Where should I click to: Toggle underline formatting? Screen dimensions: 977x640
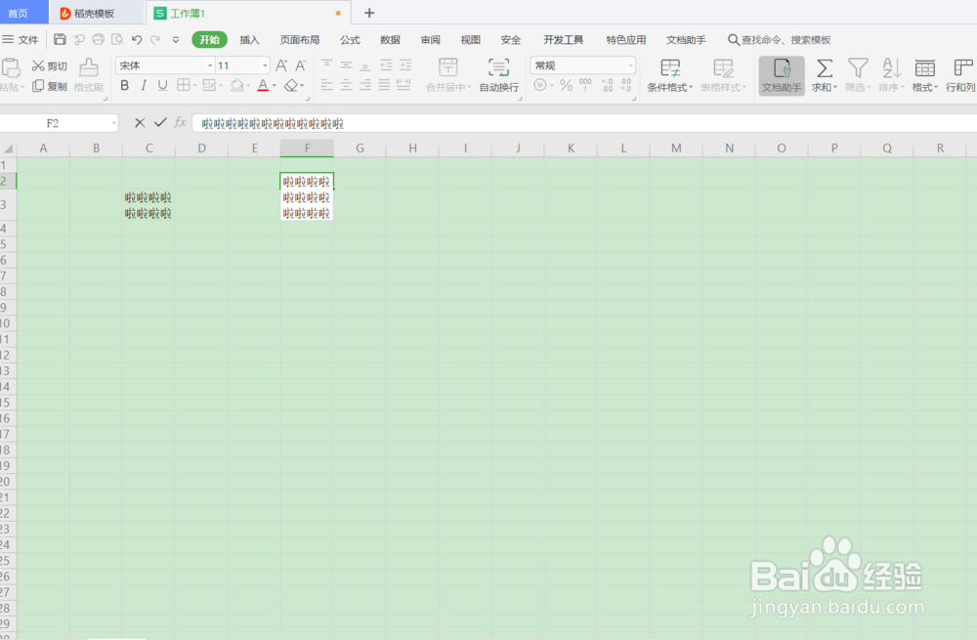pyautogui.click(x=163, y=86)
